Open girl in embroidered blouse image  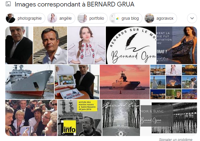click(86, 45)
